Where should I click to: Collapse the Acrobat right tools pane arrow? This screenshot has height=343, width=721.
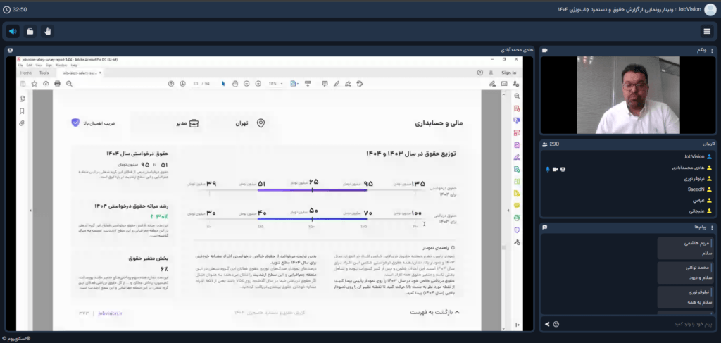tap(508, 211)
